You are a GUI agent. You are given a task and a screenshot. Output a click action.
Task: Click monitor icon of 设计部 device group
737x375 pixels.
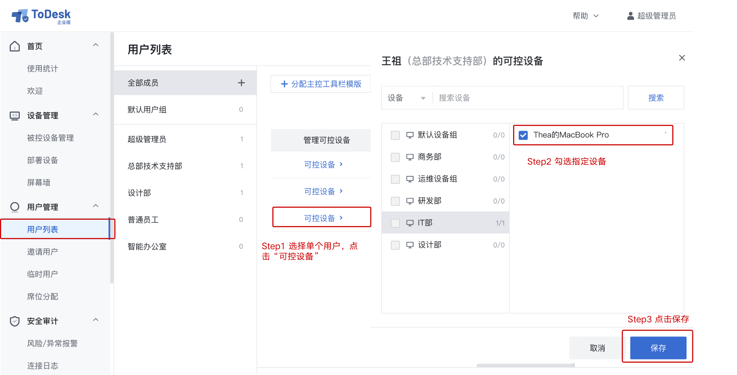click(410, 245)
